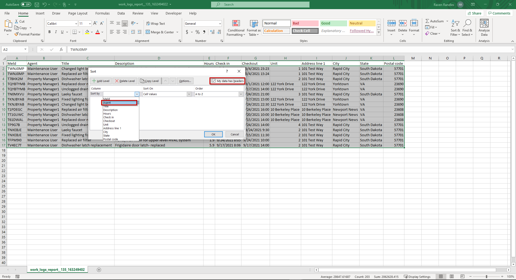The width and height of the screenshot is (516, 280).
Task: Choose Agent from the Sort by list
Action: coord(119,103)
